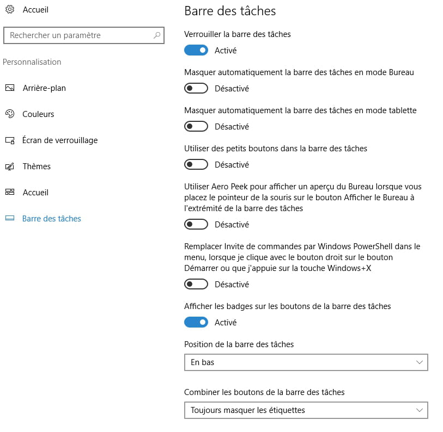Toggle off taskbar button badges
The image size is (443, 432).
pos(196,323)
